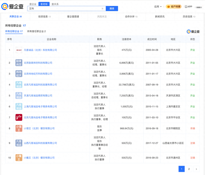Switch to the 关联企业 20 tab

point(16,16)
